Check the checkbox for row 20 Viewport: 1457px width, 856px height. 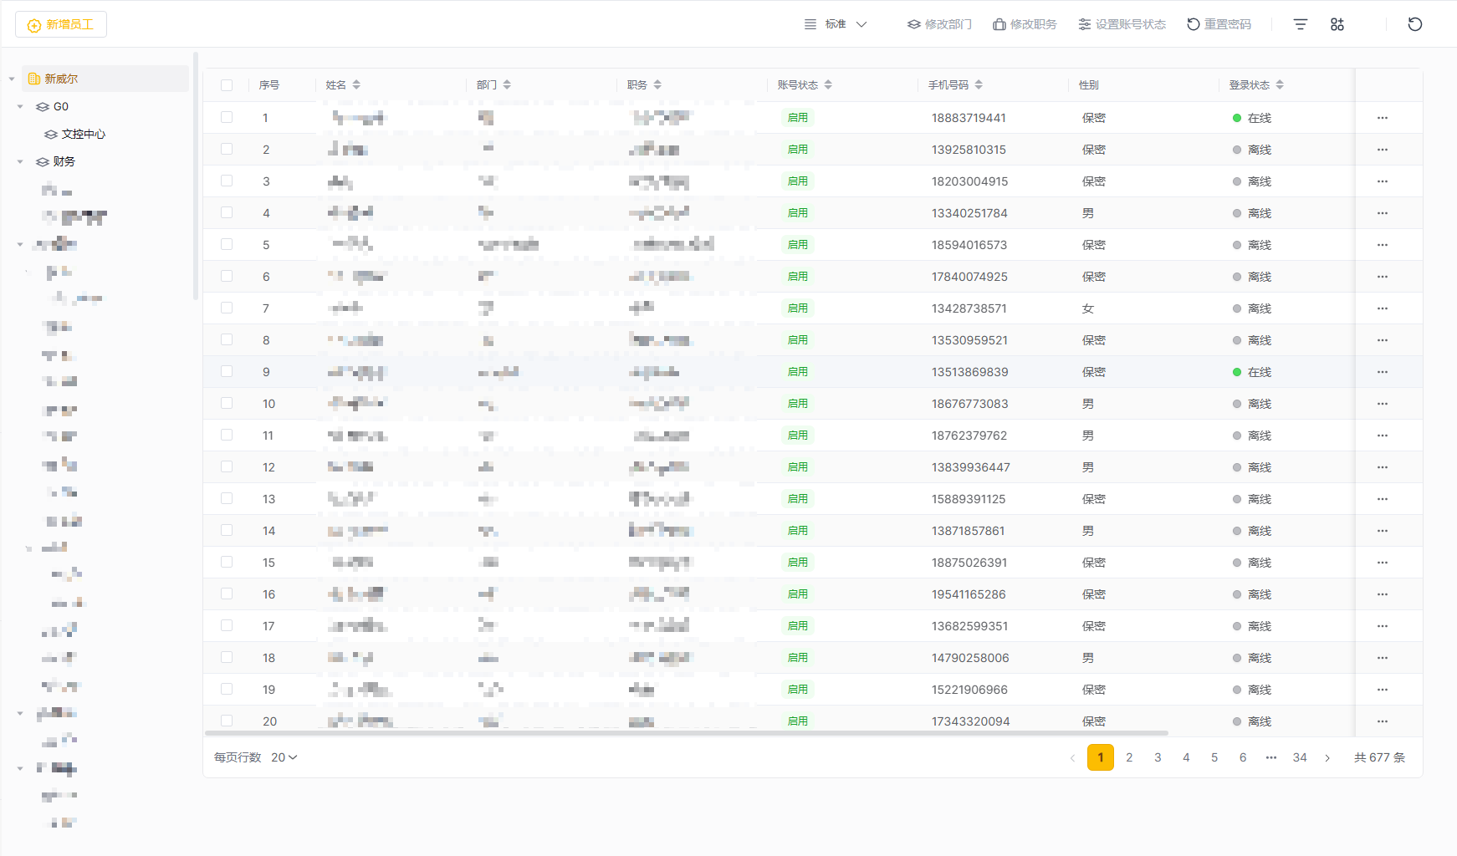pyautogui.click(x=227, y=721)
